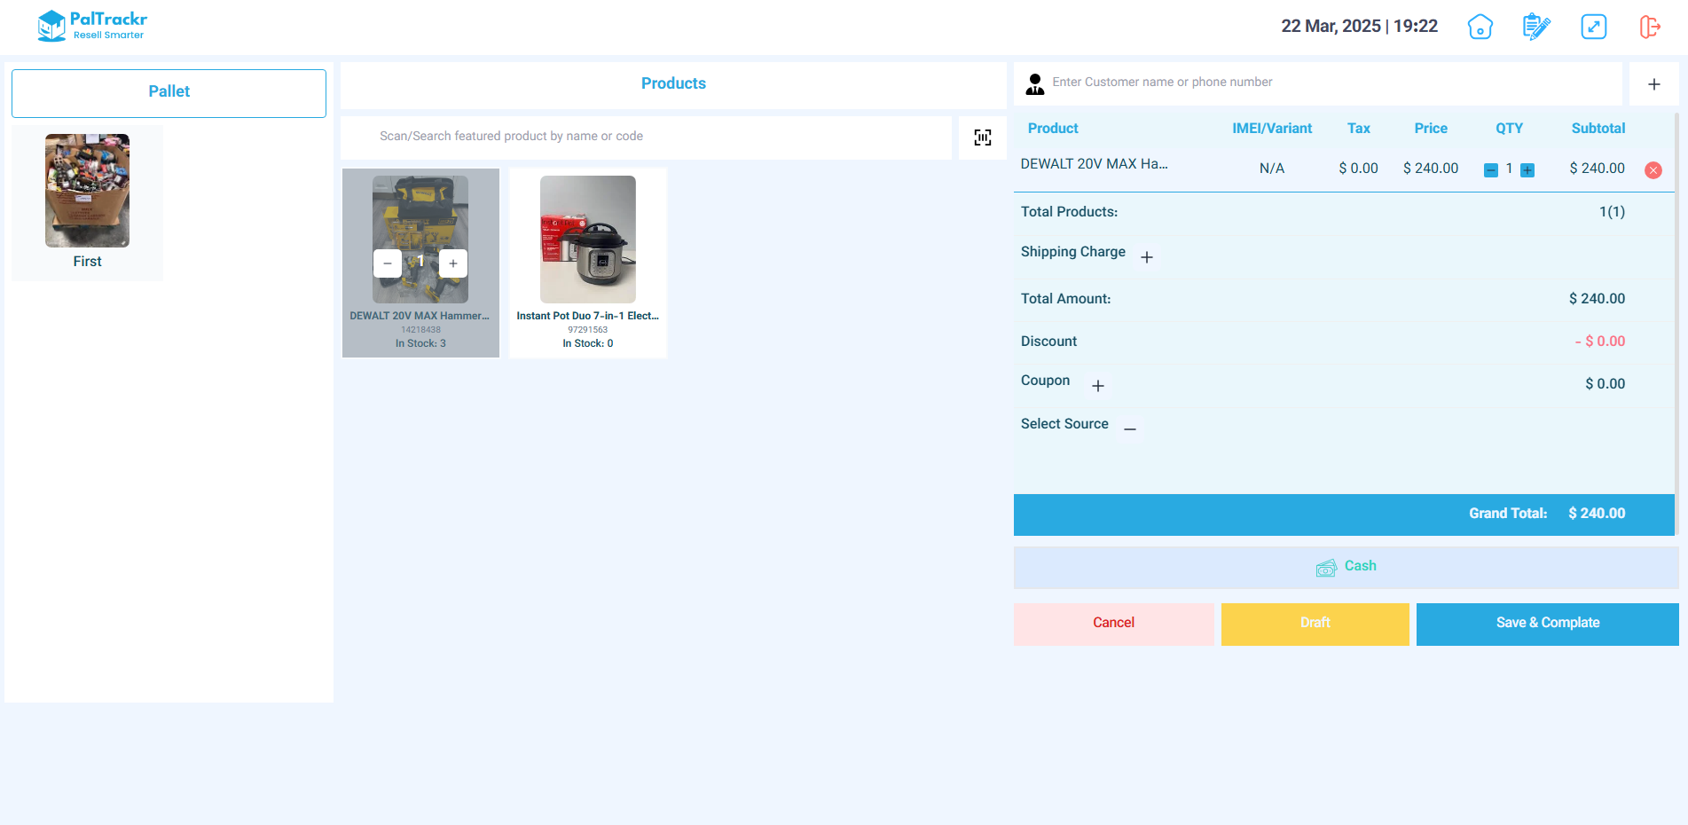Focus the Scan/Search featured product field

click(646, 137)
